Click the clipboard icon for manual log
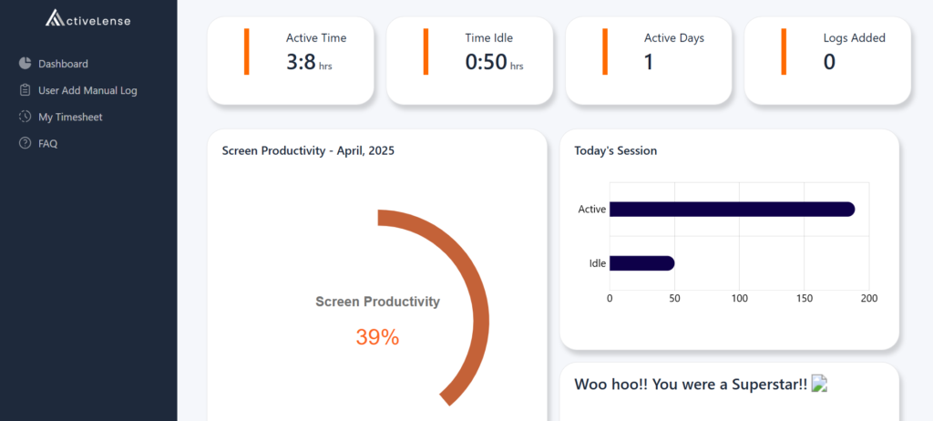 coord(25,90)
